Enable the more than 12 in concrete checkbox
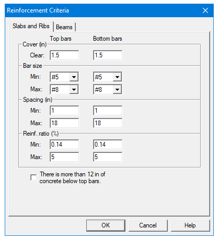The image size is (219, 240). point(33,177)
